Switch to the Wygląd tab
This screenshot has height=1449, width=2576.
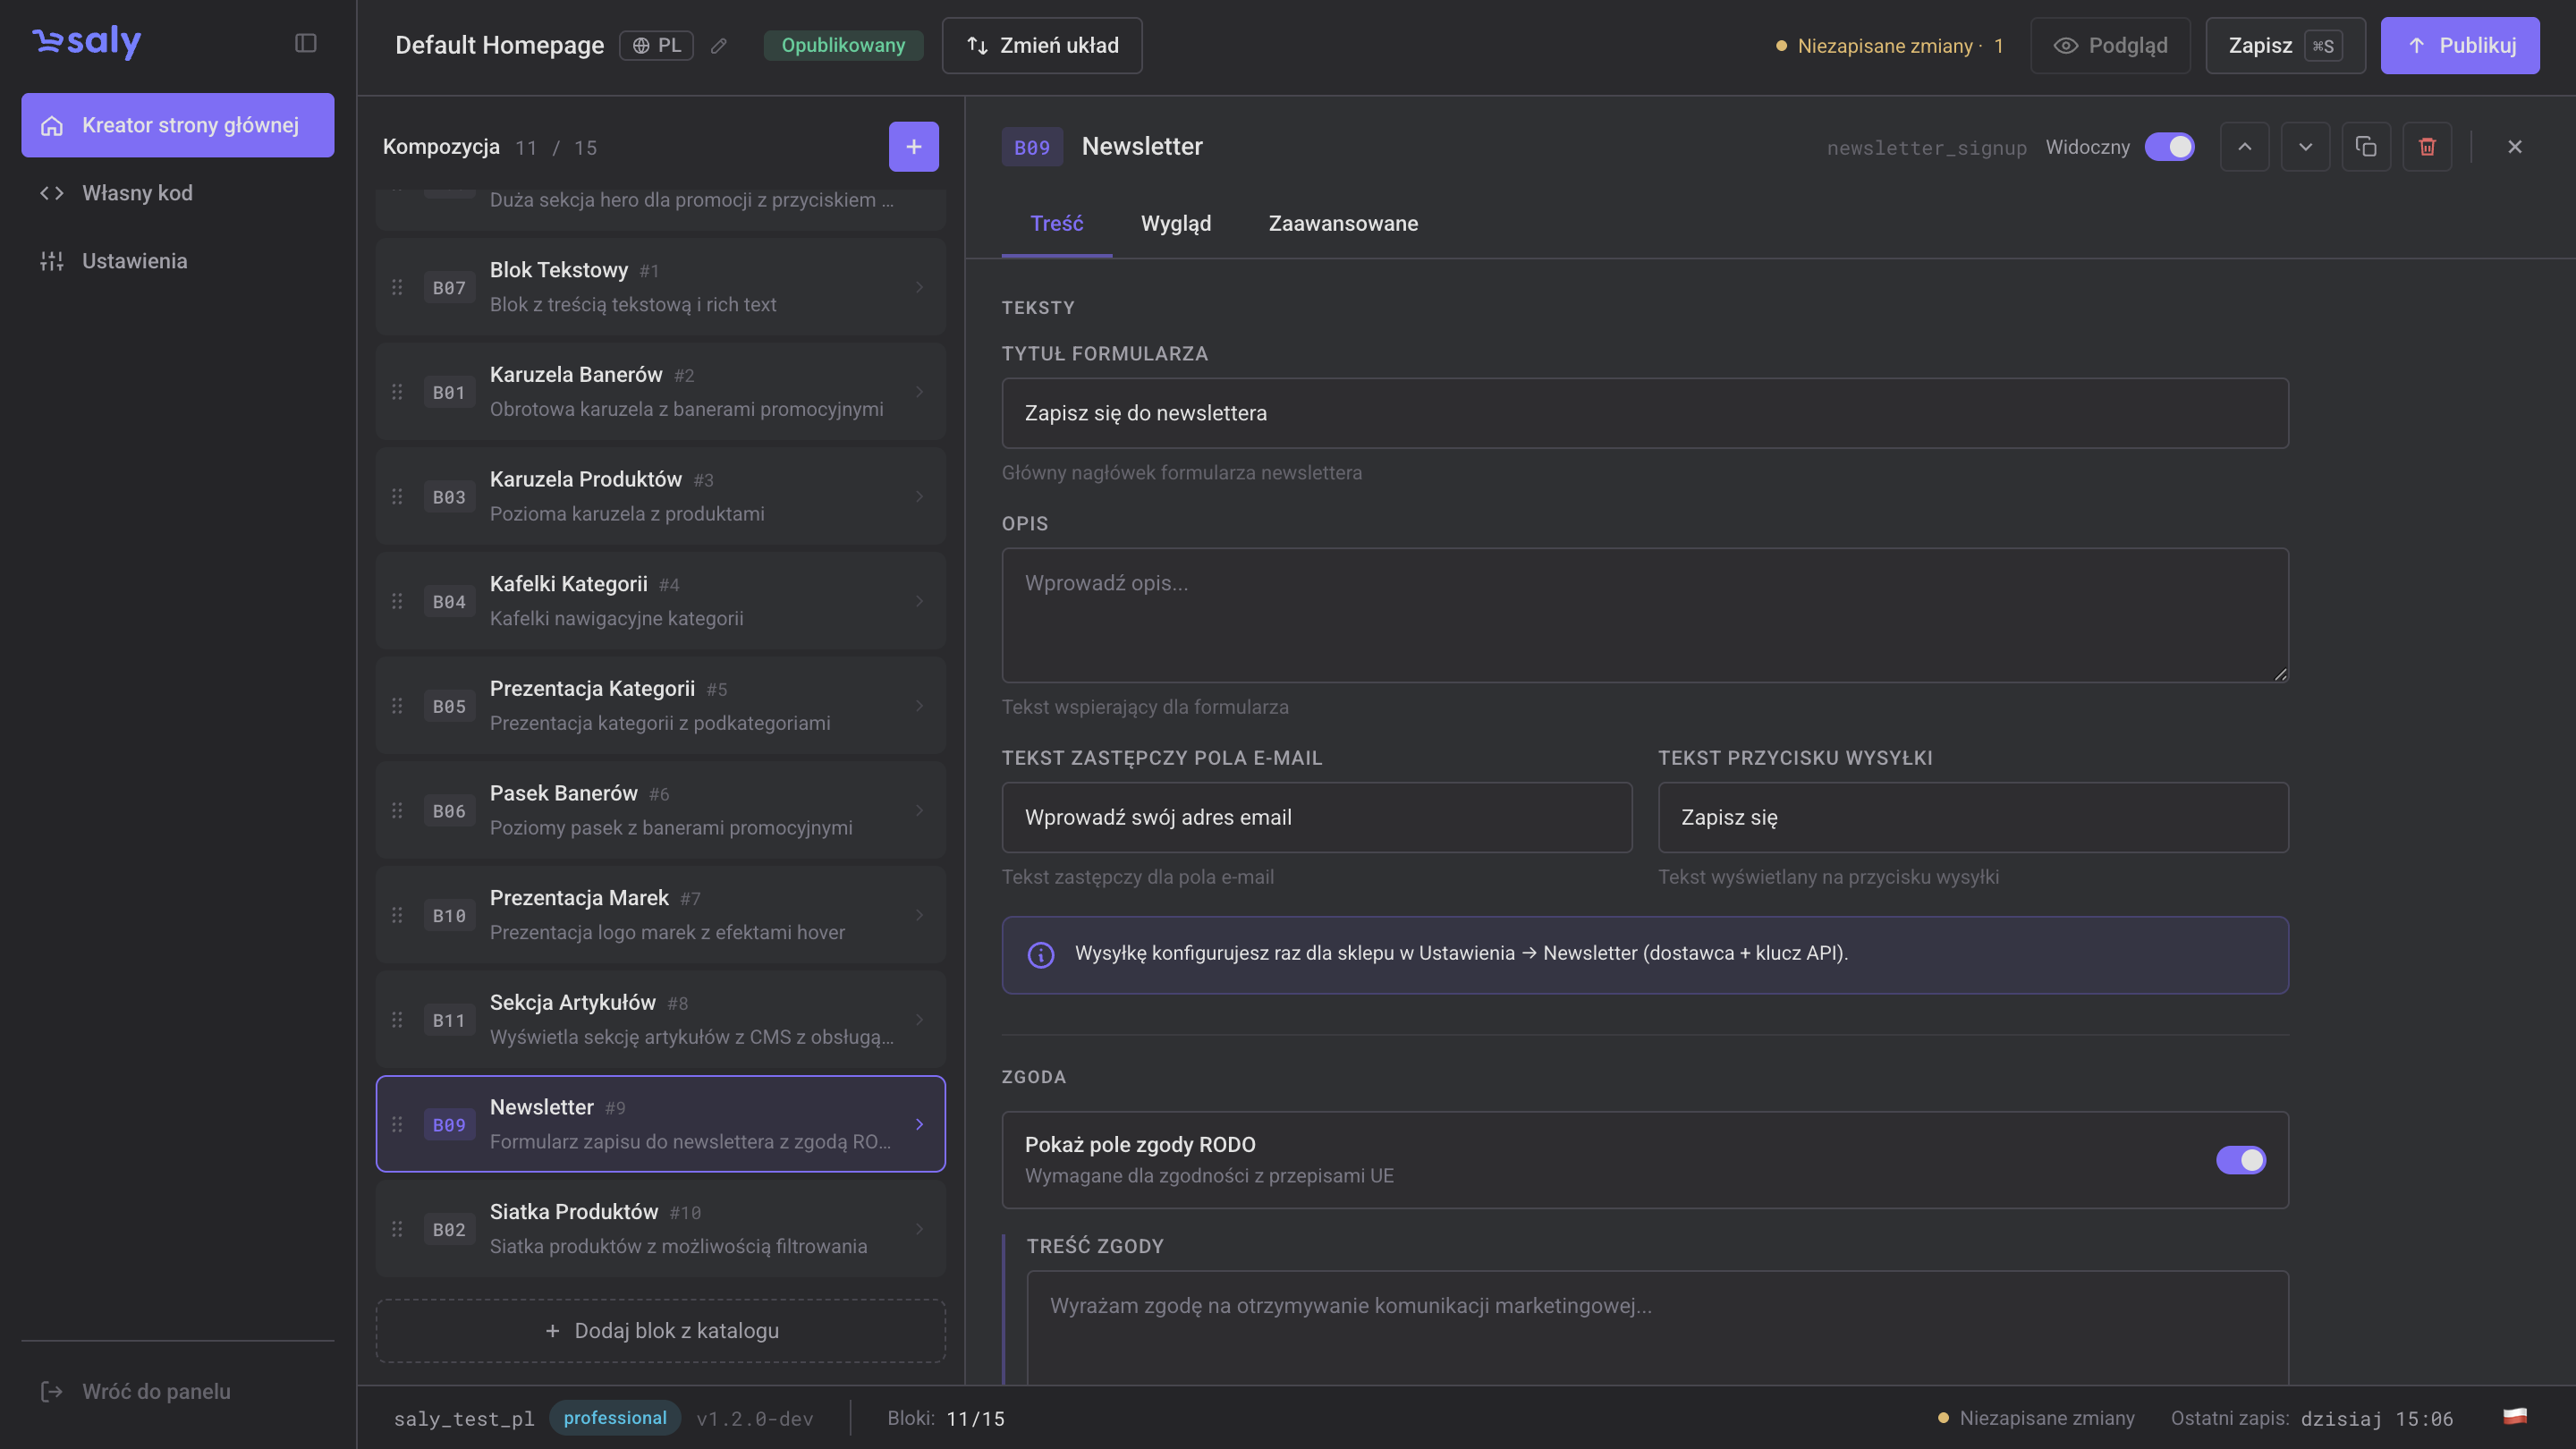[x=1175, y=223]
